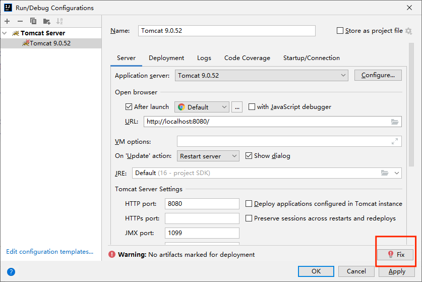Viewport: 422px width, 282px height.
Task: Create a new configuration folder
Action: [x=46, y=21]
